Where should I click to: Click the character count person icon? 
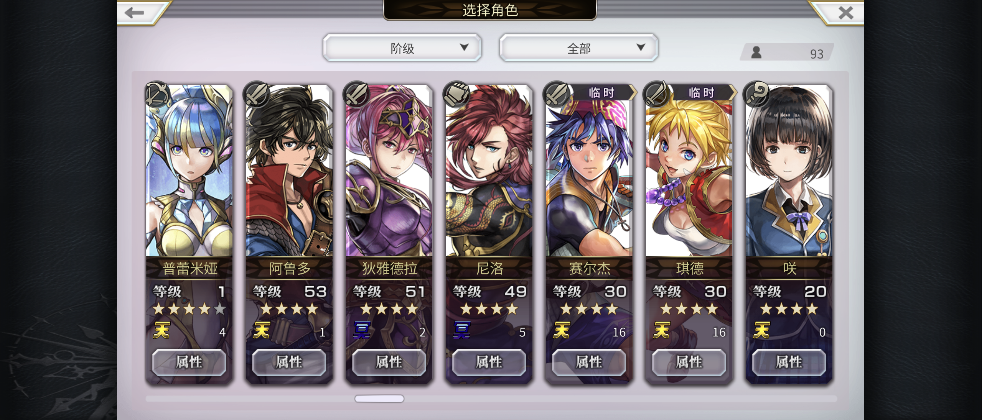pos(756,52)
